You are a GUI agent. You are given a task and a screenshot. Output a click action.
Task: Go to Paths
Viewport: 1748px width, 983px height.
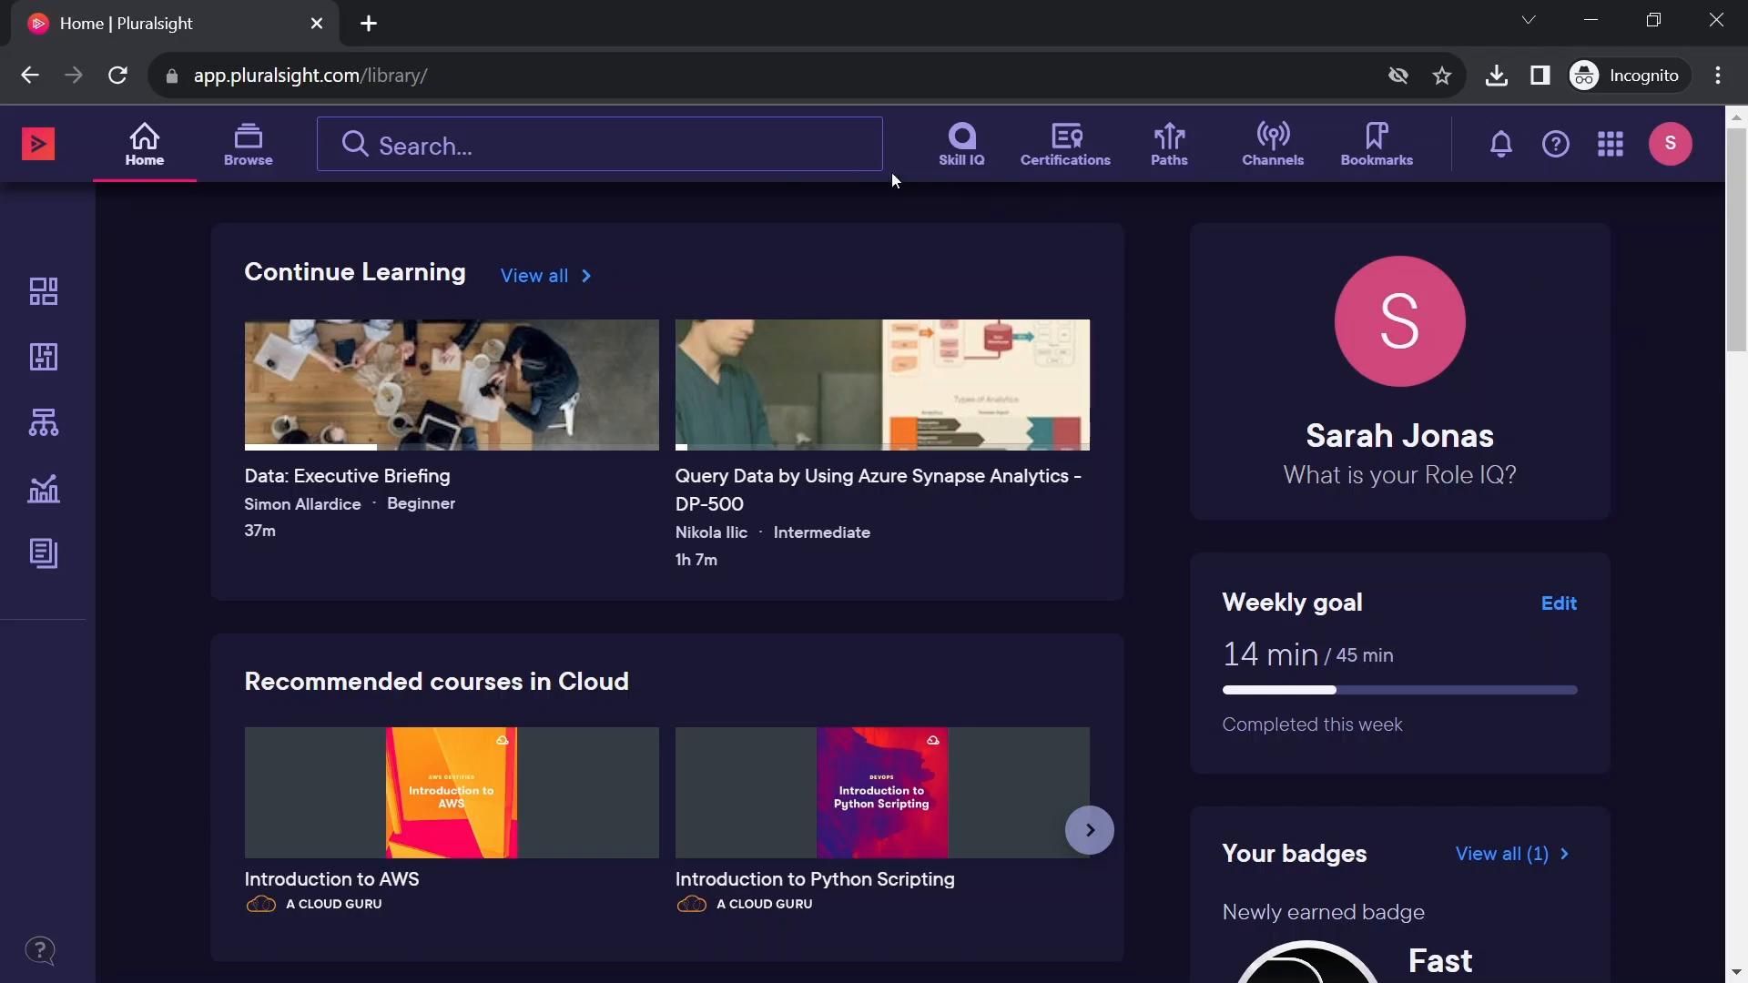(x=1169, y=145)
